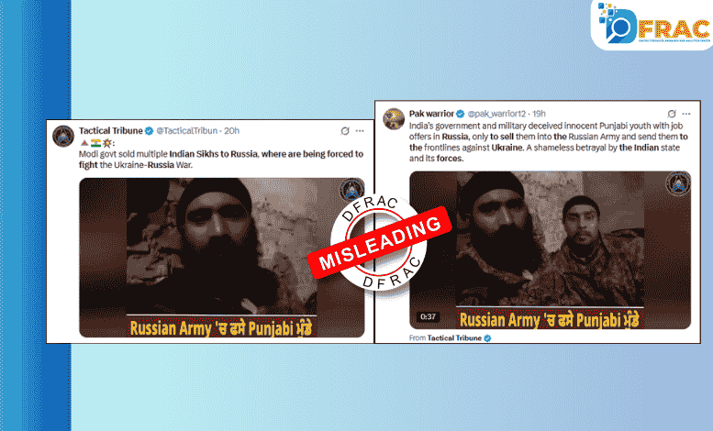Click Grok icon on Pak warrior tweet
This screenshot has height=431, width=713.
coord(672,114)
